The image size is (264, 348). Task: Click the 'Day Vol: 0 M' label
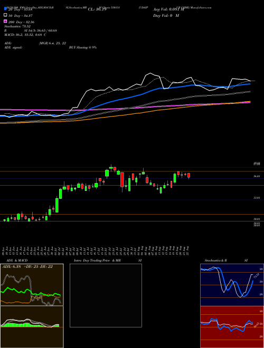pos(166,15)
